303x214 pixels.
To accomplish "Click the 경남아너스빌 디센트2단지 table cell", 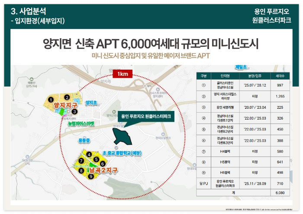I will (x=225, y=130).
